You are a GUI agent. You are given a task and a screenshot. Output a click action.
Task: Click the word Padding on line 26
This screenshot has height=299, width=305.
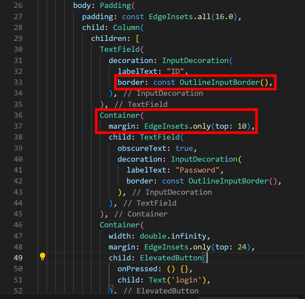coord(115,6)
